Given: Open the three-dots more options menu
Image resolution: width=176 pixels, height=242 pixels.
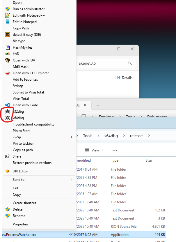Looking at the screenshot, I should tap(115, 150).
